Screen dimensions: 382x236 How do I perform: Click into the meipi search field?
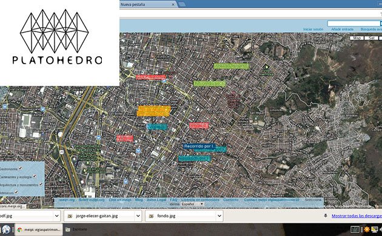pyautogui.click(x=354, y=24)
